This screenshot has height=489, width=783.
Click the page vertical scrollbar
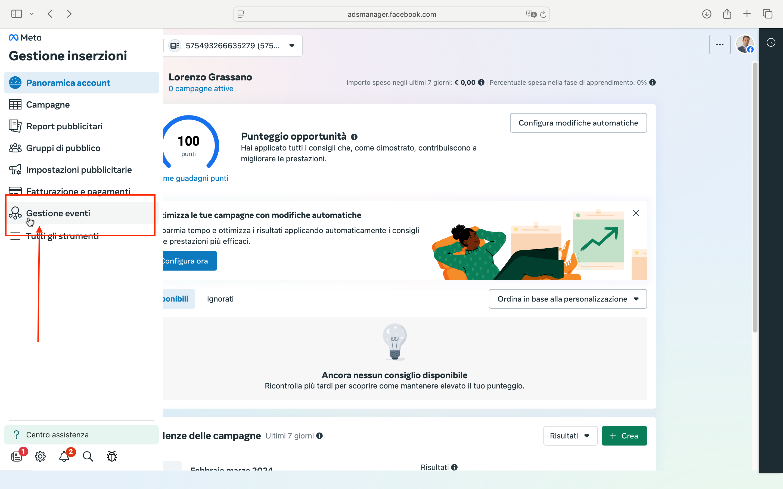[755, 197]
